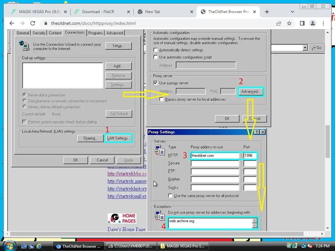Viewport: 335px width, 251px height.
Task: Click the Go button in old browser
Action: pyautogui.click(x=317, y=48)
